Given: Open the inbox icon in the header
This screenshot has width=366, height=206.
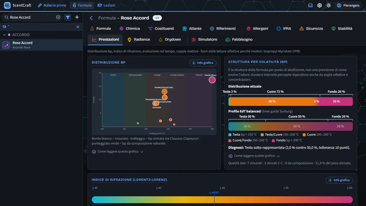Looking at the screenshot, I should 310,5.
